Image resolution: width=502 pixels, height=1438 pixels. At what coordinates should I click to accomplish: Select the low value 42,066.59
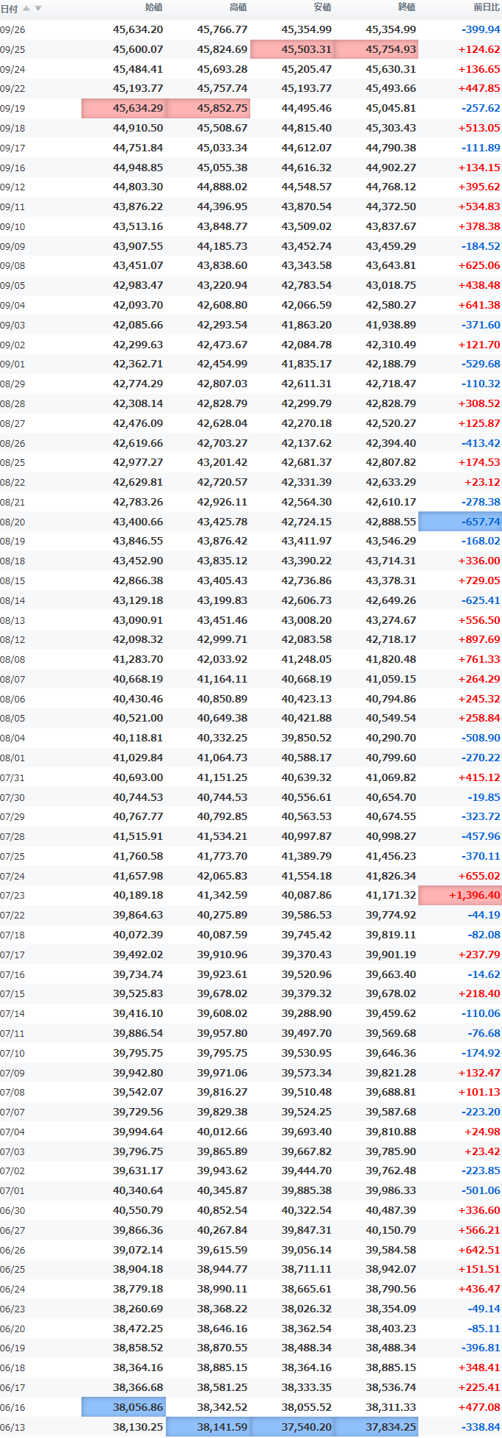[307, 306]
